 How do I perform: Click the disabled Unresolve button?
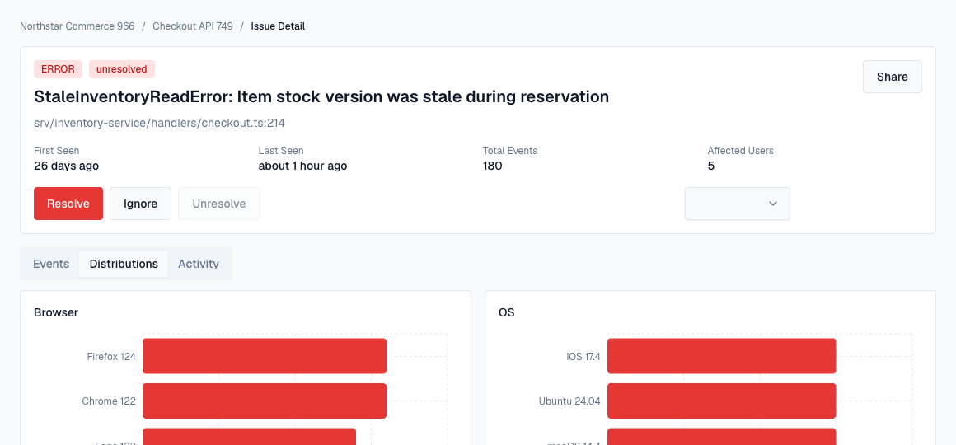tap(219, 204)
